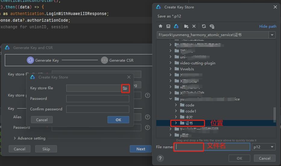This screenshot has width=281, height=166.
Task: Click OK in small Create Key Store dialog
Action: point(118,120)
